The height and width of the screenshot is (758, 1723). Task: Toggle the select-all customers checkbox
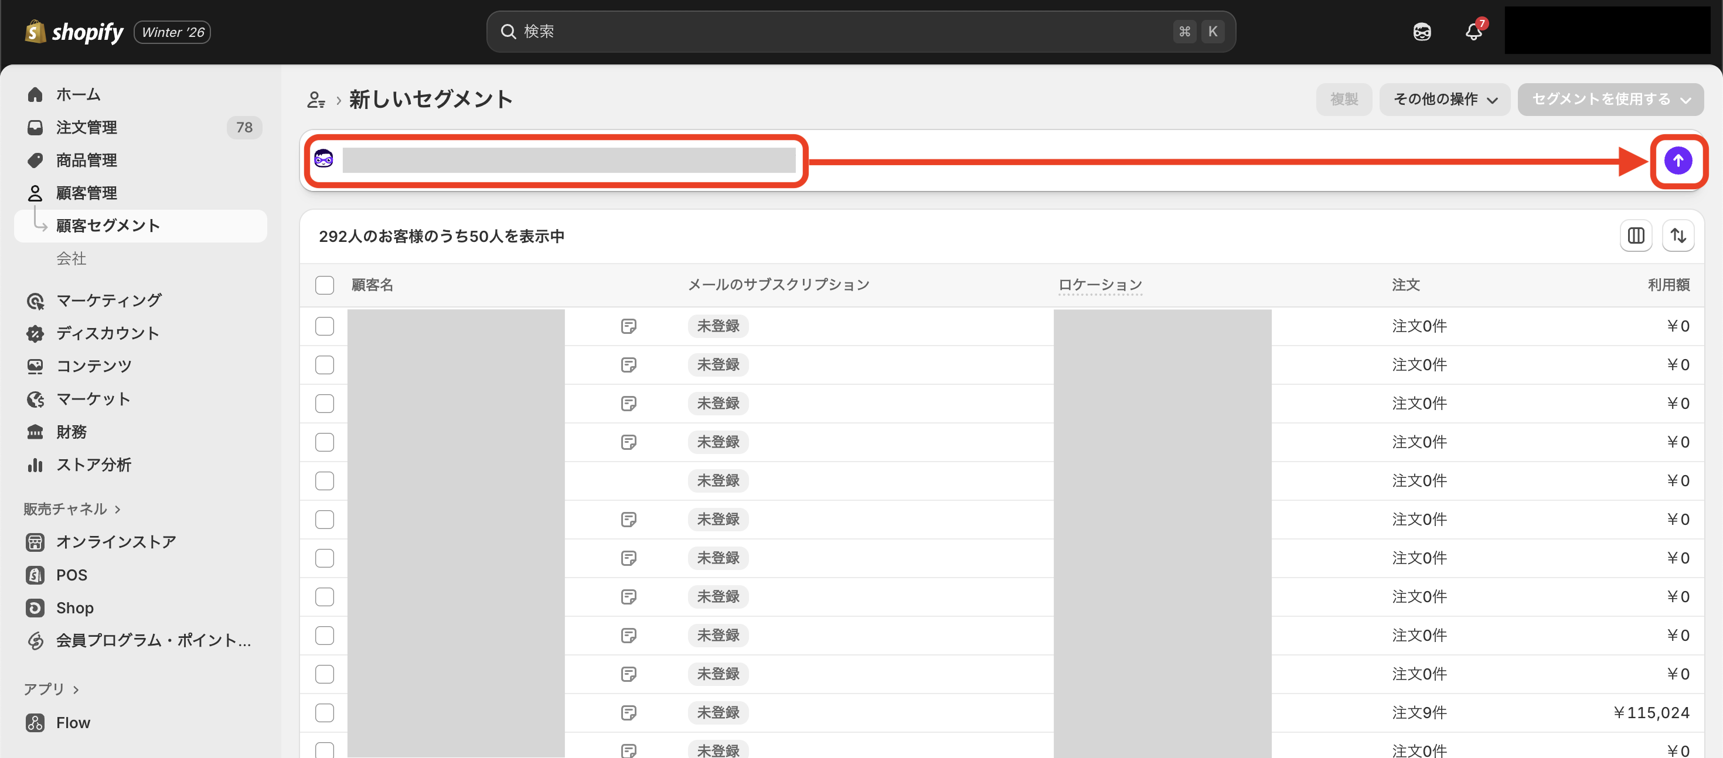click(x=325, y=285)
